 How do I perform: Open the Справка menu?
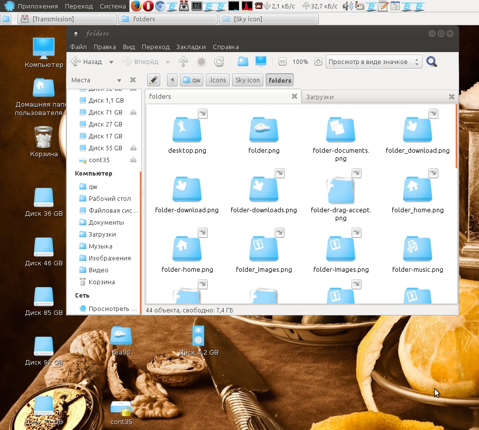[226, 47]
